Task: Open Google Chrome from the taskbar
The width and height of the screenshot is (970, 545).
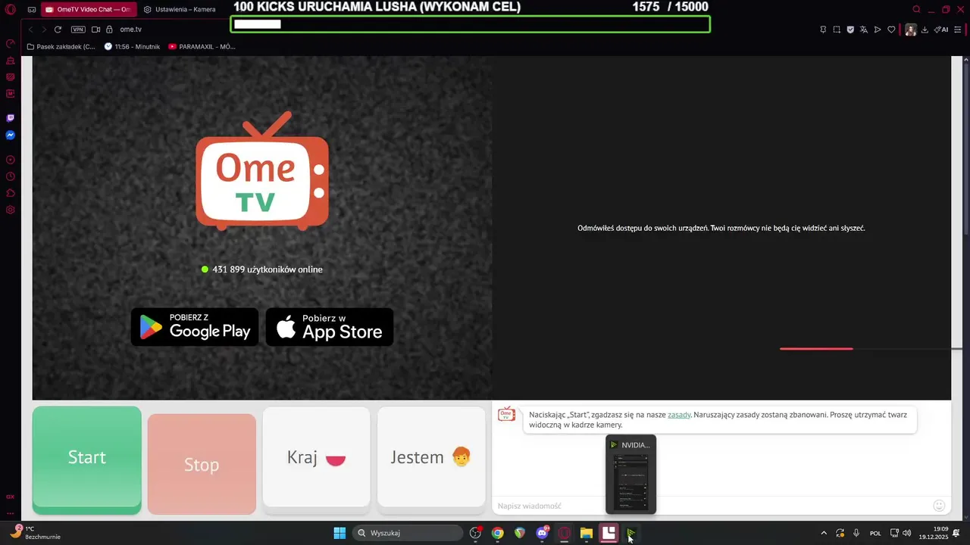Action: pos(497,533)
